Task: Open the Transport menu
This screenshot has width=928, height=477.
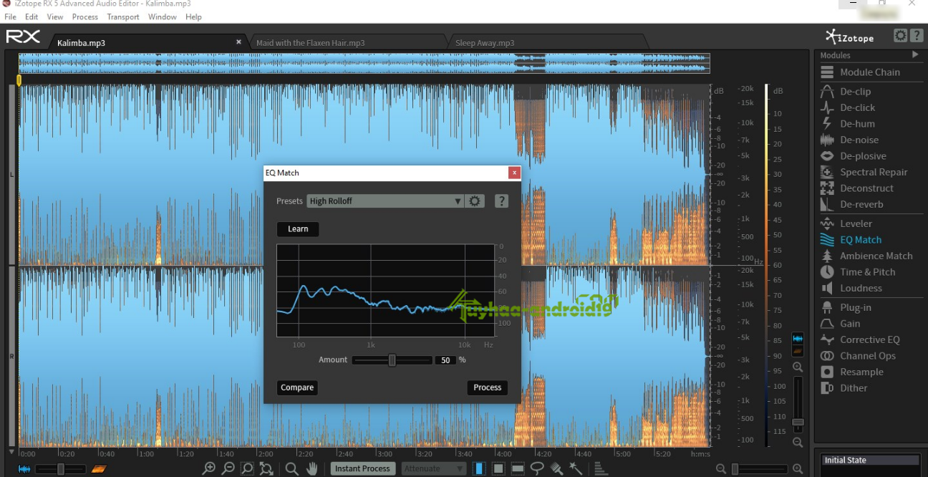Action: [123, 16]
